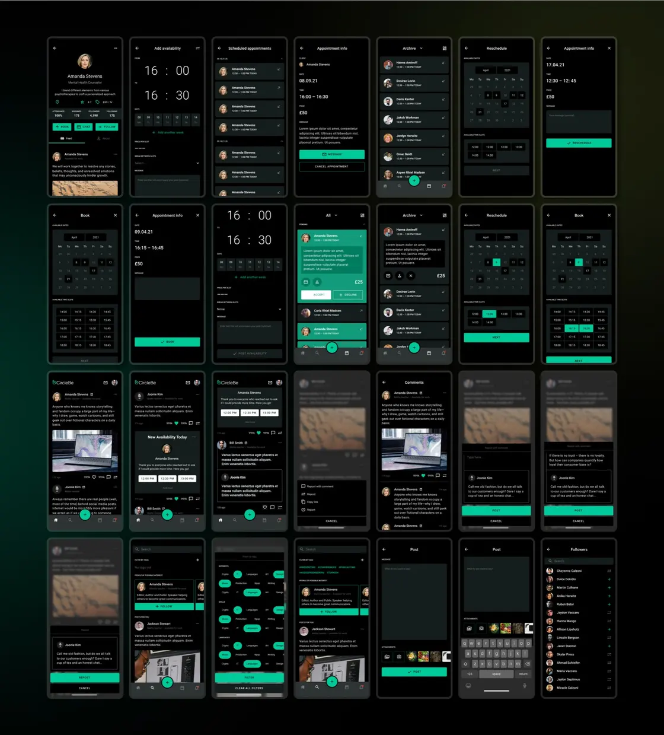Toggle follow for Dulce Dokidis in Followers
Viewport: 664px width, 735px height.
pos(609,579)
